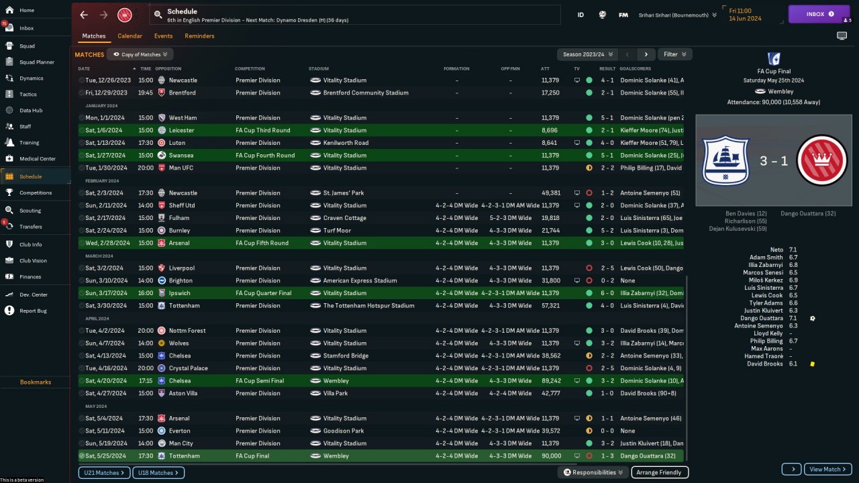The image size is (859, 483).
Task: Expand the Copy of Matches view dropdown
Action: click(x=140, y=54)
